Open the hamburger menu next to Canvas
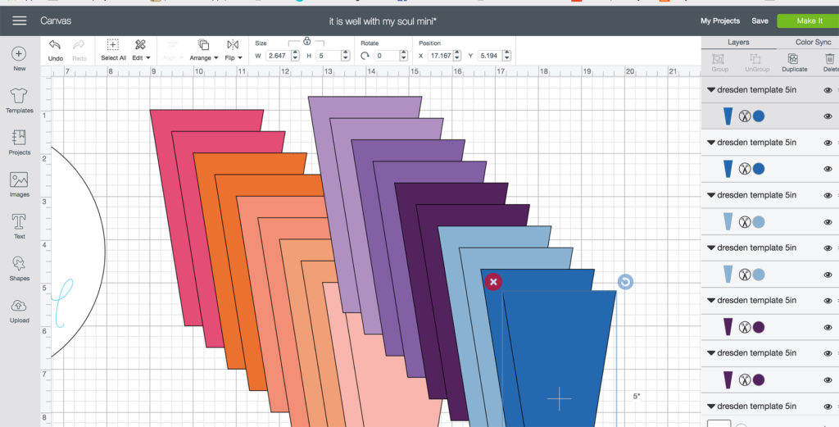Viewport: 839px width, 427px height. 20,20
